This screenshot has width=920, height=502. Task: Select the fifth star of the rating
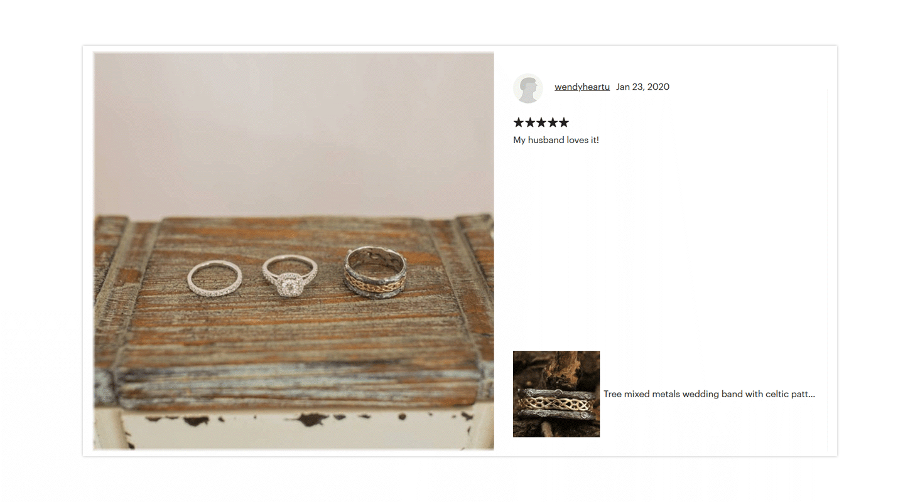tap(564, 122)
